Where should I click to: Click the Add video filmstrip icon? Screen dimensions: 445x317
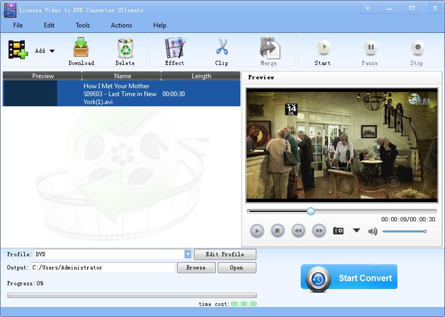(18, 49)
